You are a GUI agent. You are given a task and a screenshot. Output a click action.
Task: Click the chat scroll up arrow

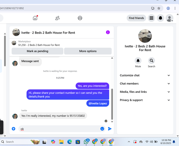click(112, 58)
